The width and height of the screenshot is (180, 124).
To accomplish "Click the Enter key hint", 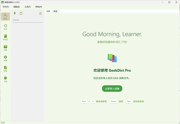I will pyautogui.click(x=113, y=101).
